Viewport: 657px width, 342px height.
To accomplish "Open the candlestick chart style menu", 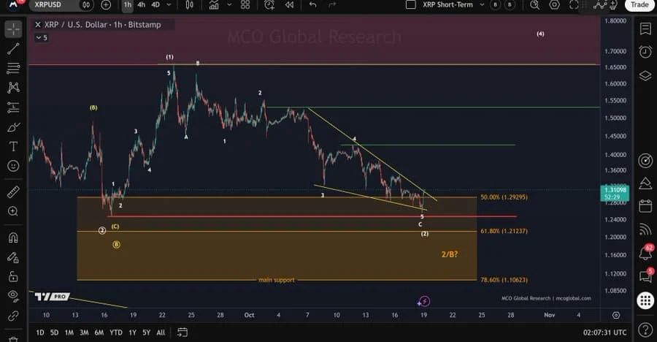I will pyautogui.click(x=189, y=4).
